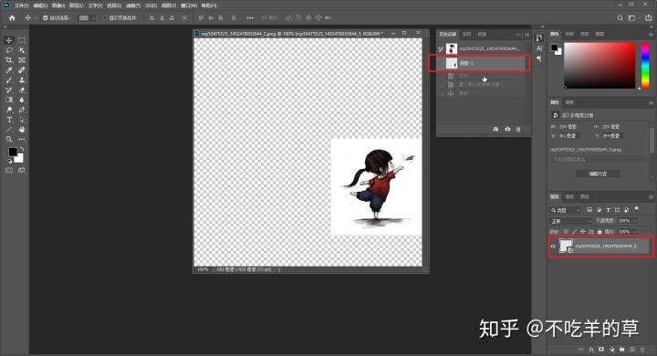Create new adjustment layer icon
657x356 pixels.
611,350
